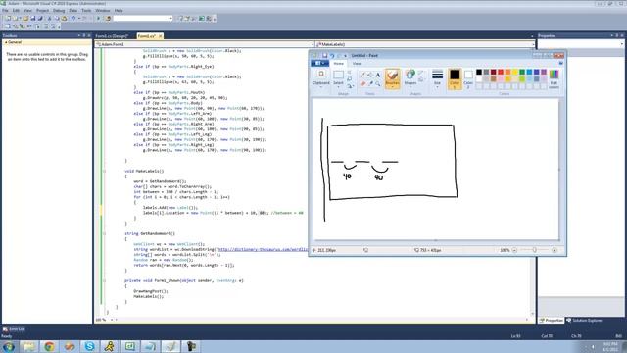This screenshot has height=353, width=627.
Task: Switch to the View ribbon tab in Paint
Action: pos(357,63)
